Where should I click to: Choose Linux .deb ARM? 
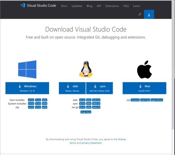pos(89,100)
